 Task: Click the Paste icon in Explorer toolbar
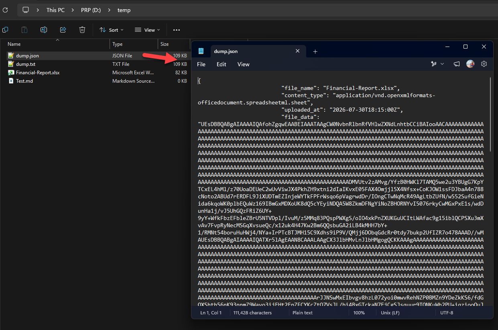[x=24, y=30]
